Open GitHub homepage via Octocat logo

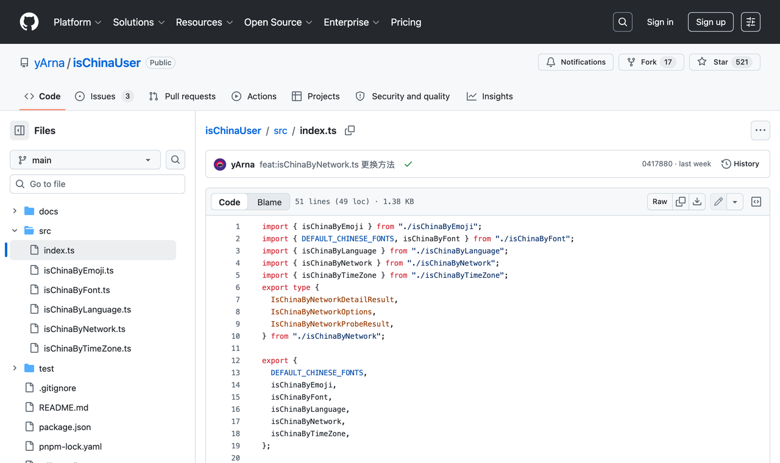click(29, 22)
